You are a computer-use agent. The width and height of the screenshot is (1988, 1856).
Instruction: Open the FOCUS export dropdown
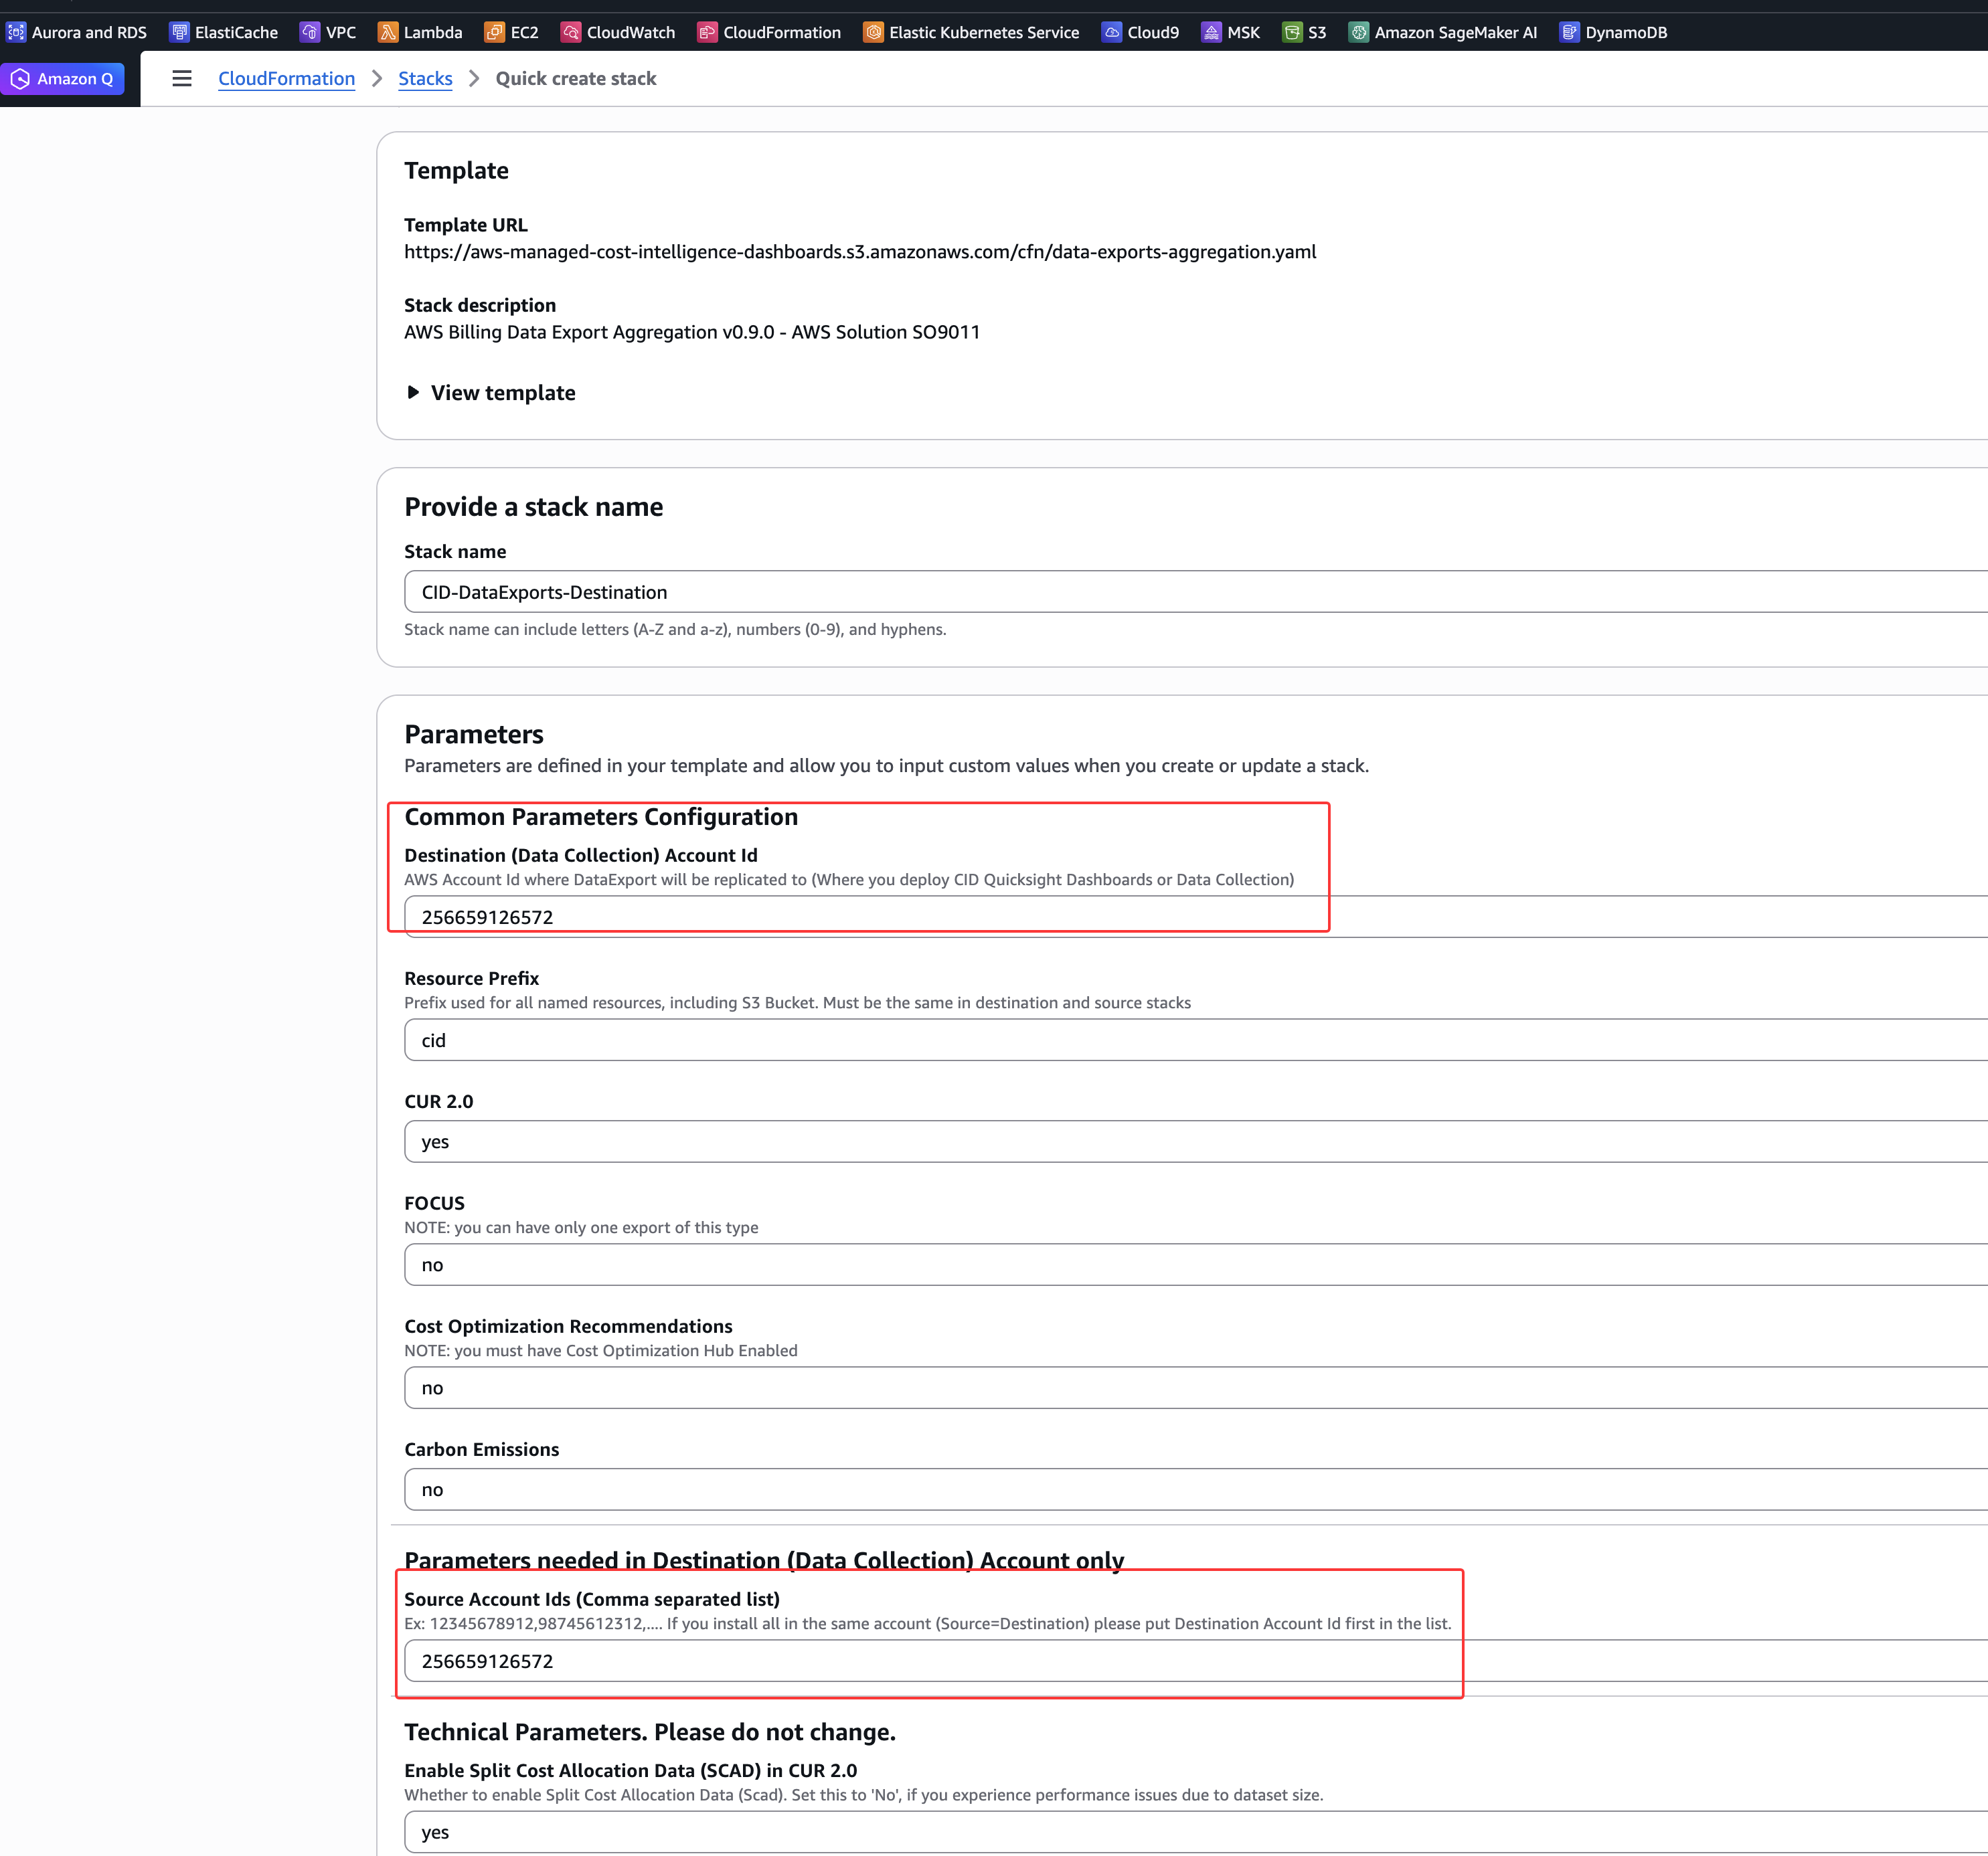coord(1190,1265)
